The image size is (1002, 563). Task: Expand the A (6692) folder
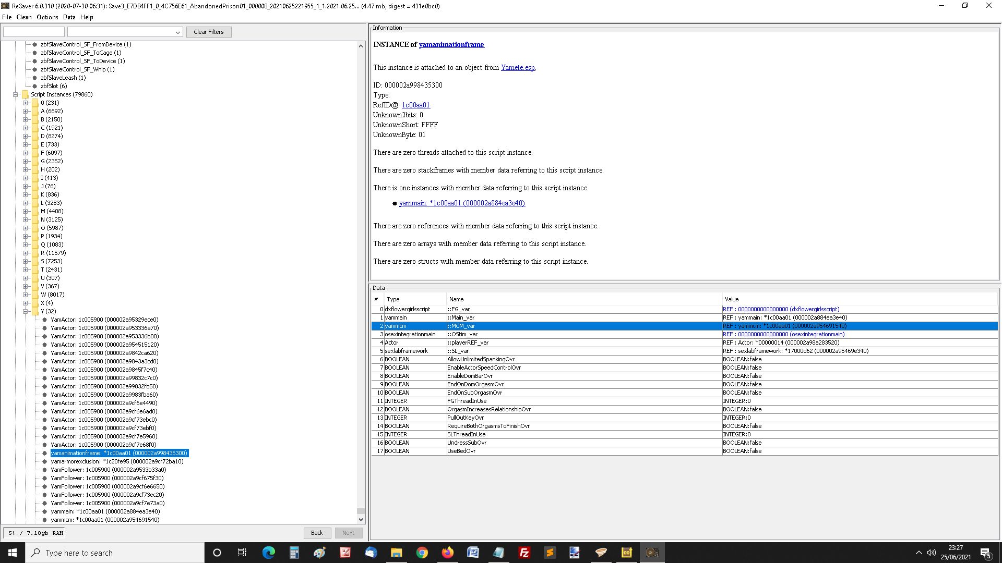coord(25,111)
